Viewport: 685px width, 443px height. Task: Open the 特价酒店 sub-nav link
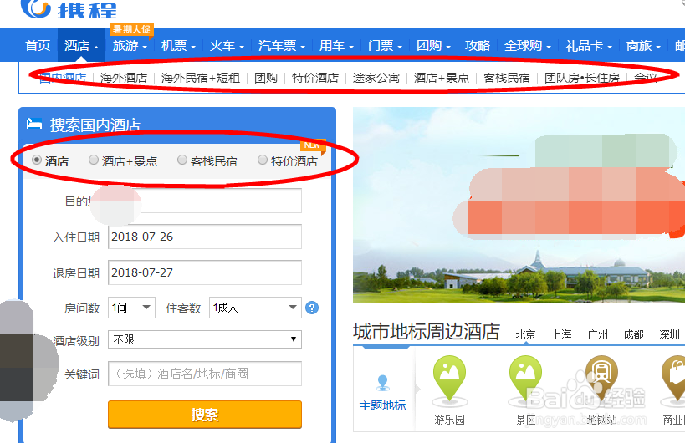coord(315,78)
